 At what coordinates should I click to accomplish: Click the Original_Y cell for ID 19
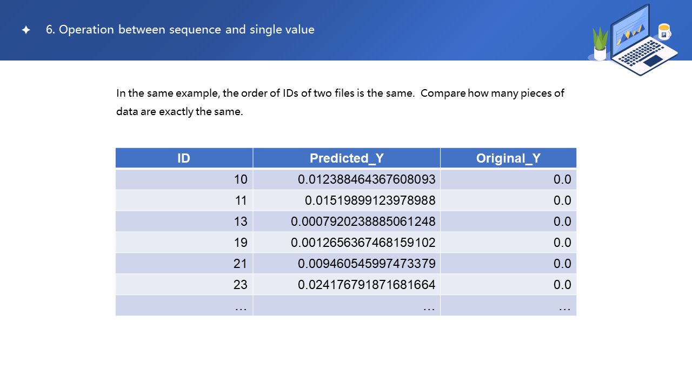(x=562, y=243)
